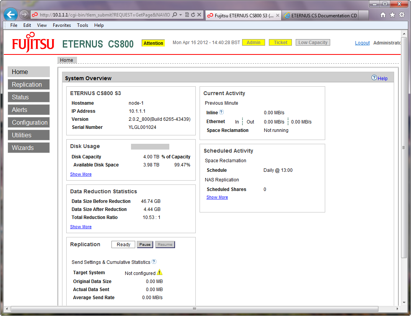Click the Logout link
The image size is (411, 316).
click(x=362, y=43)
